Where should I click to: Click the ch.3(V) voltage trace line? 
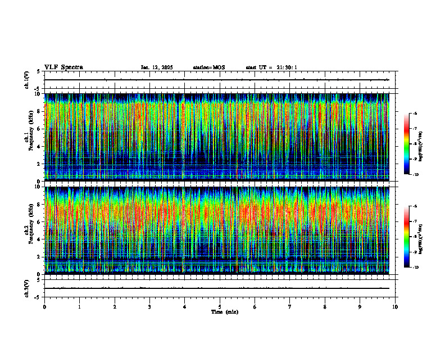[216, 288]
